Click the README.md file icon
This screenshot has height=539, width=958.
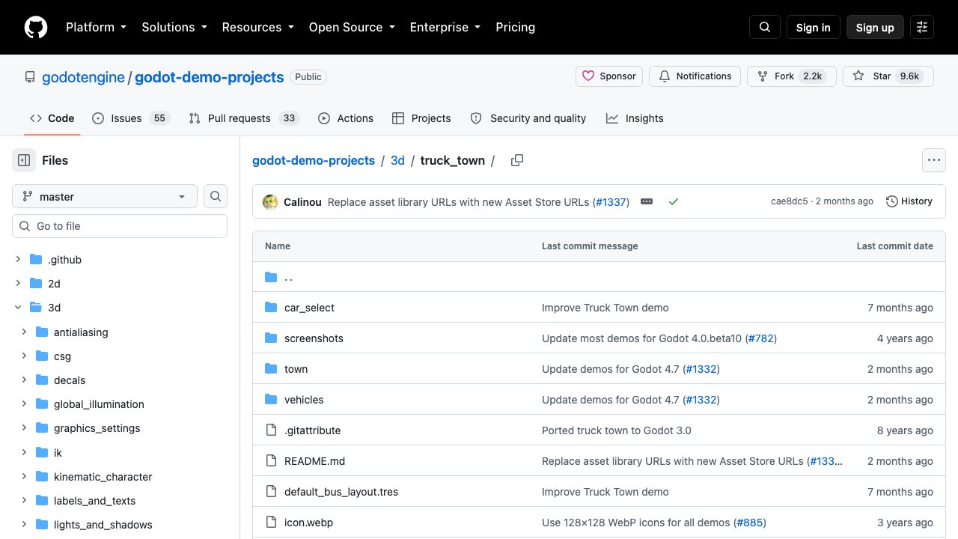(x=271, y=461)
